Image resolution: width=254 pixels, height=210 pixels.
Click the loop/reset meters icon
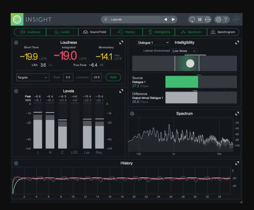[x=192, y=19]
